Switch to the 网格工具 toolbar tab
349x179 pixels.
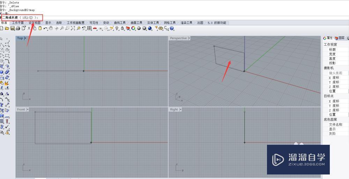pyautogui.click(x=170, y=23)
